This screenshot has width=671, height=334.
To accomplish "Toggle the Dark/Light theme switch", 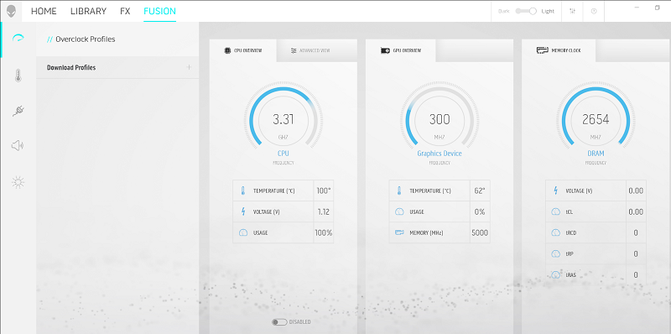I will [526, 11].
